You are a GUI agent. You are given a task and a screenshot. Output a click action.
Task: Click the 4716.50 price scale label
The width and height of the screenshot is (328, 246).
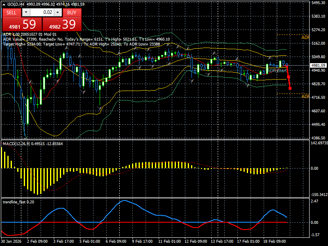(x=319, y=97)
